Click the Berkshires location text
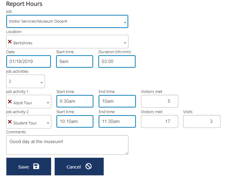This screenshot has height=178, width=229. point(23,43)
